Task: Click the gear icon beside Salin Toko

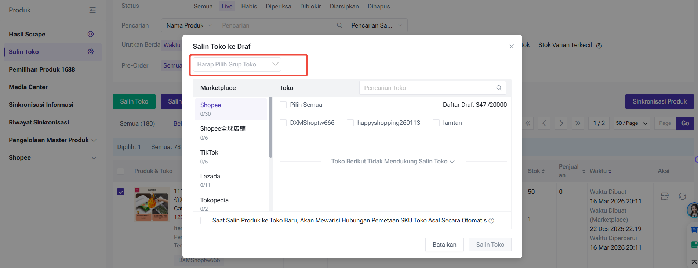Action: (x=91, y=52)
